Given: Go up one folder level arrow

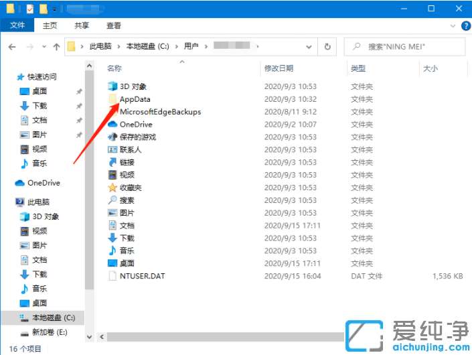Looking at the screenshot, I should (x=56, y=47).
